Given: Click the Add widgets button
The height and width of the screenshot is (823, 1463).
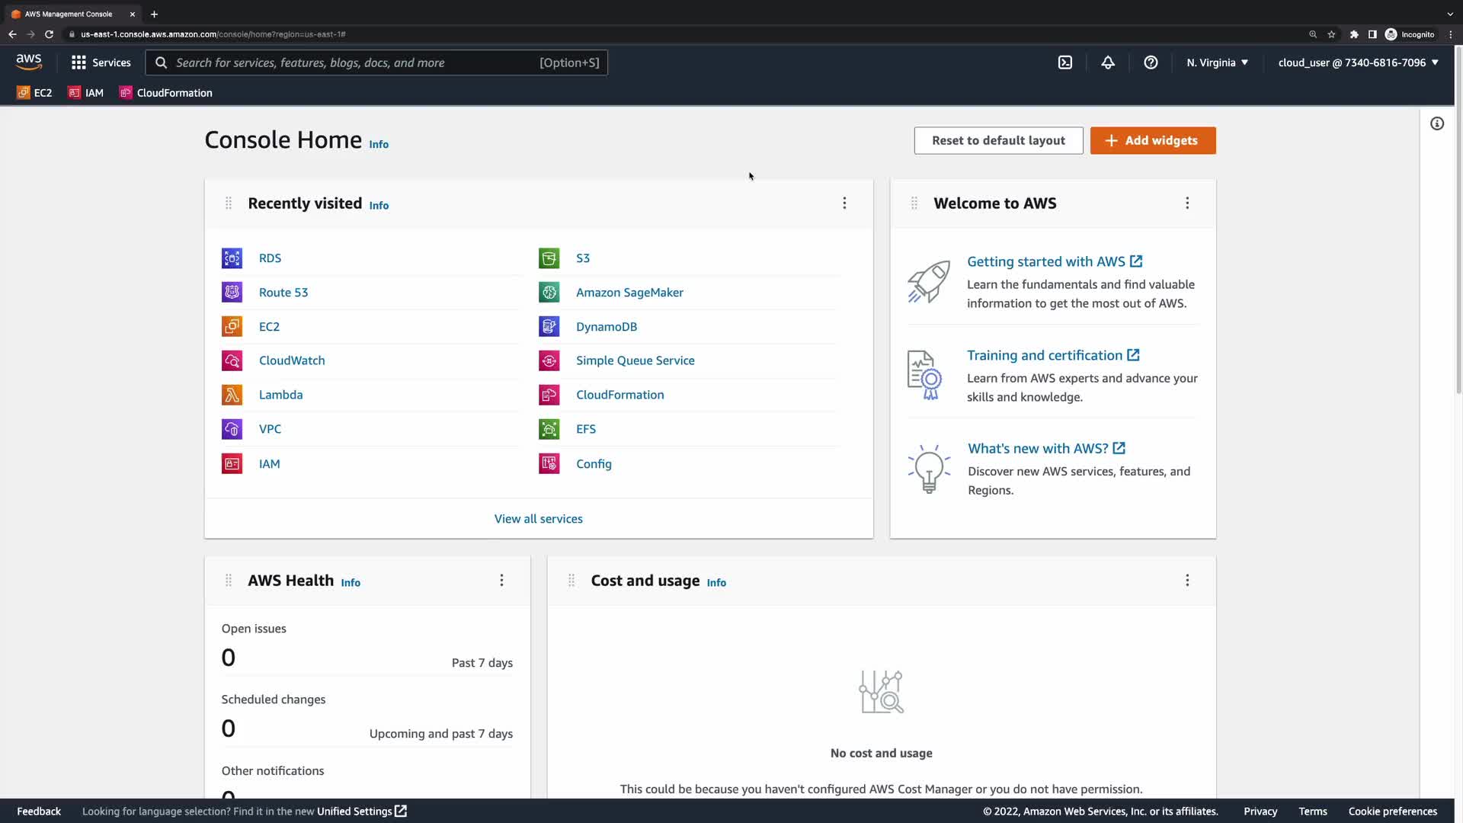Looking at the screenshot, I should tap(1152, 140).
